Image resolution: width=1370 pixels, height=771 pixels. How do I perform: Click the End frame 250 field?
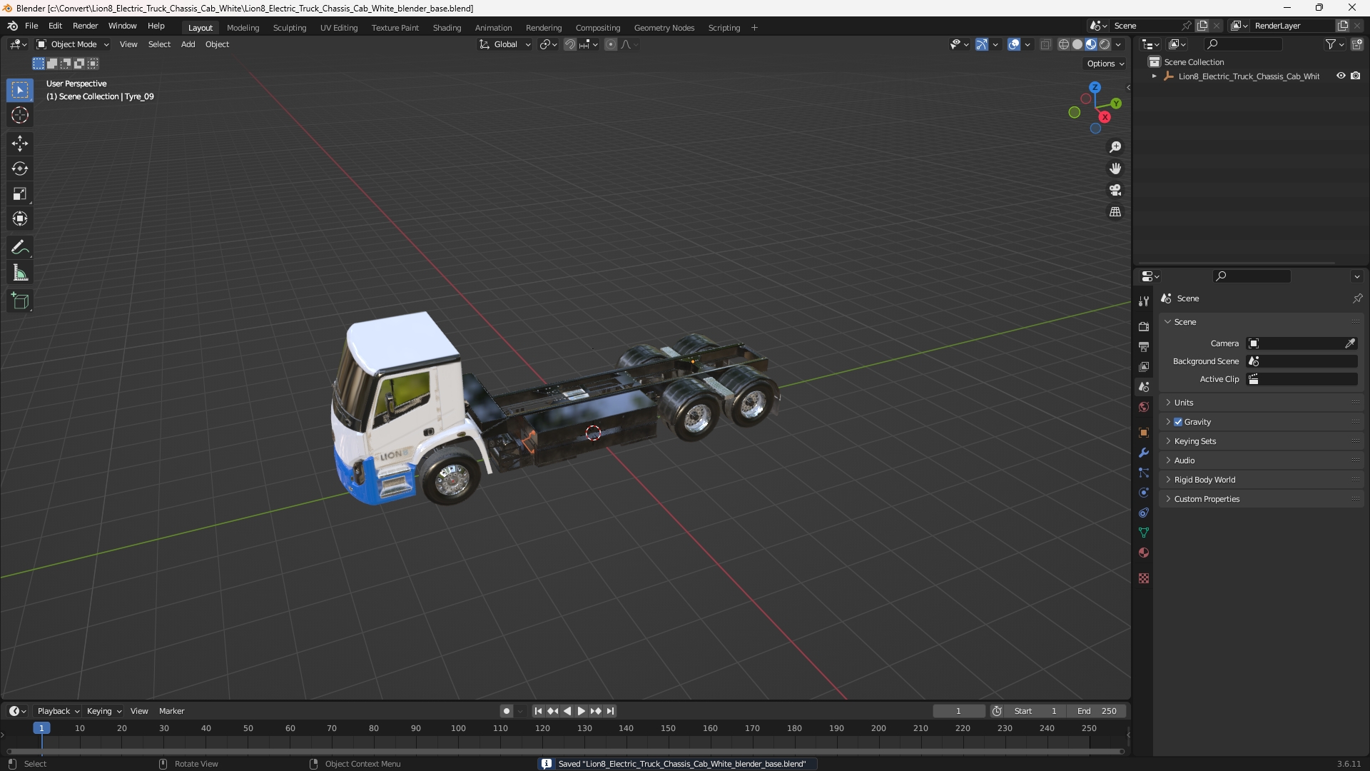1097,711
